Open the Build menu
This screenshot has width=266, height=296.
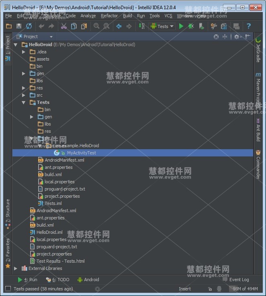click(127, 16)
